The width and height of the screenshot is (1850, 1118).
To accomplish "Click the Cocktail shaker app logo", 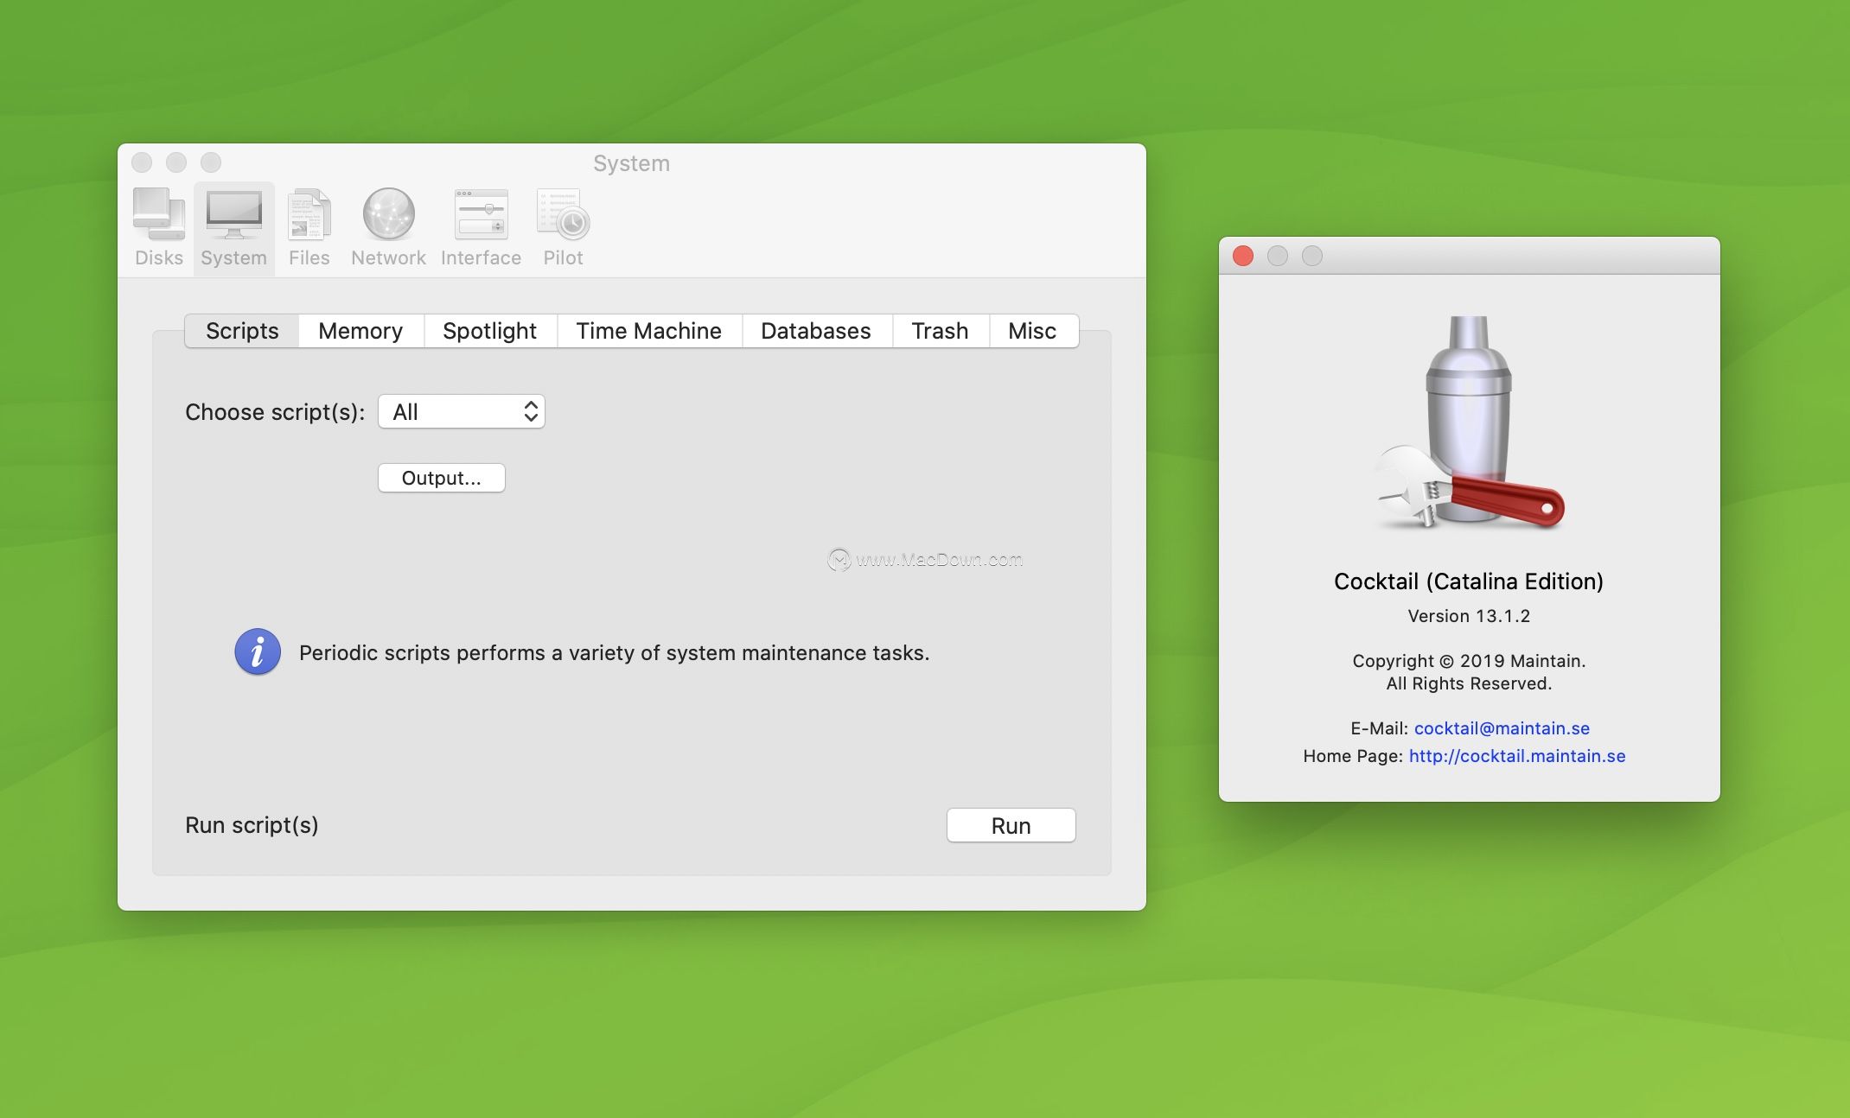I will coord(1469,422).
